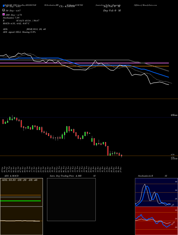The width and height of the screenshot is (178, 235).
Task: Click the thick blue 20-day moving average line
Action: click(x=84, y=65)
